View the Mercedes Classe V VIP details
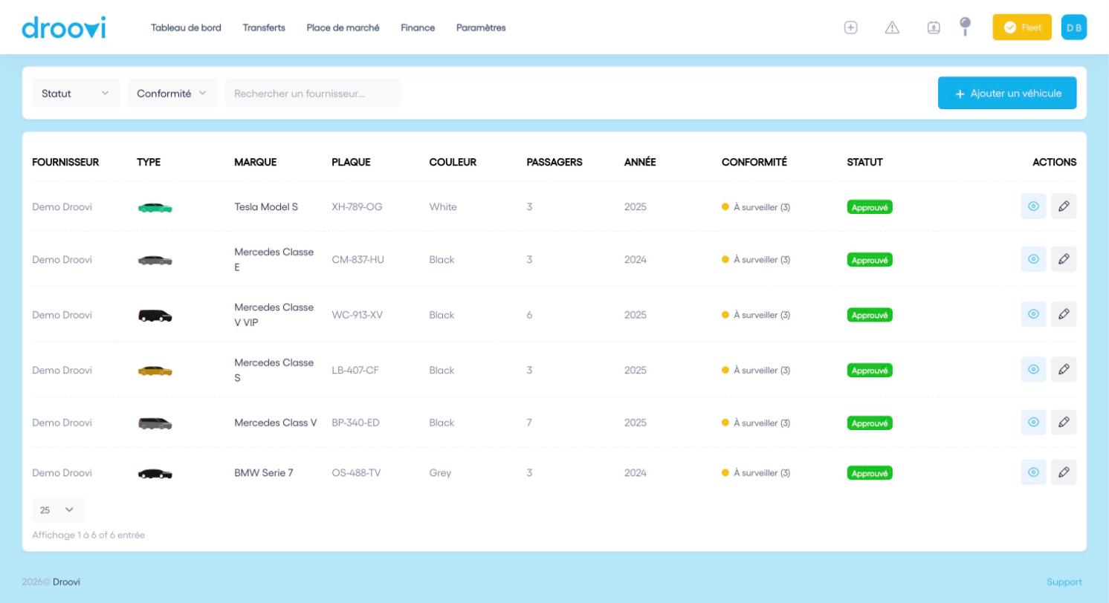1109x603 pixels. point(1034,314)
